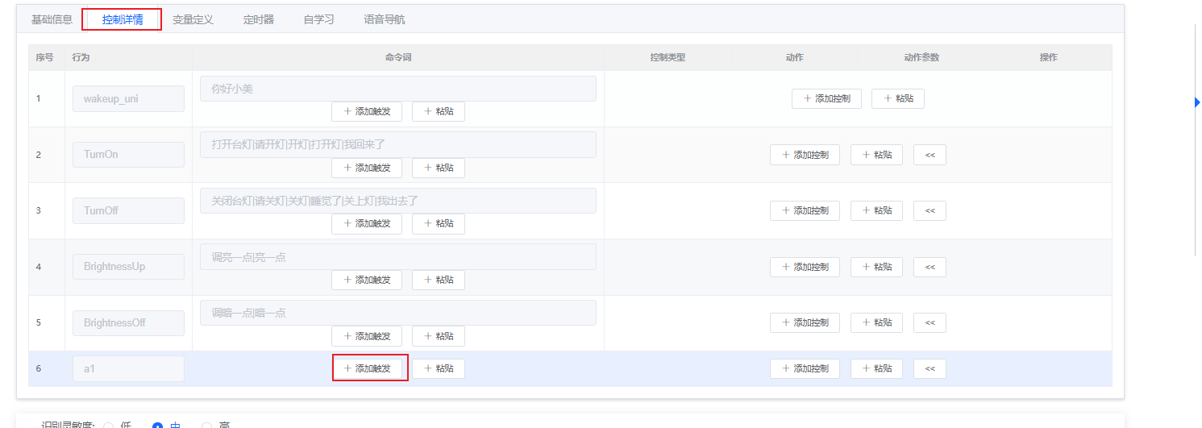Switch to the 基础信息 tab
Screen dimensions: 1202x428
pyautogui.click(x=52, y=19)
